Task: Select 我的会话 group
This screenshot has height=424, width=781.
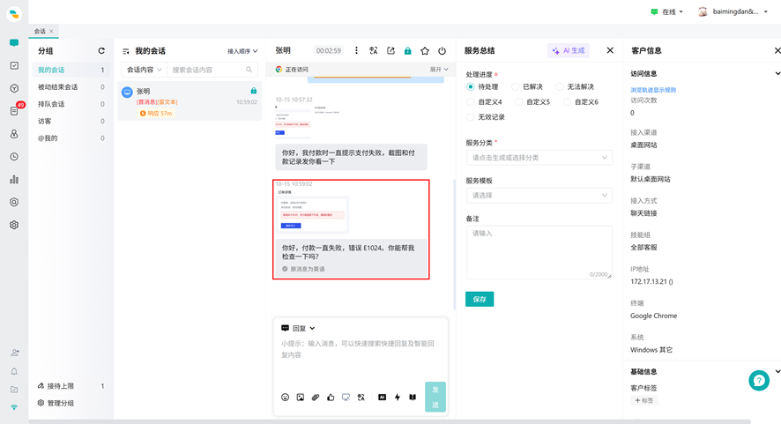Action: click(71, 70)
